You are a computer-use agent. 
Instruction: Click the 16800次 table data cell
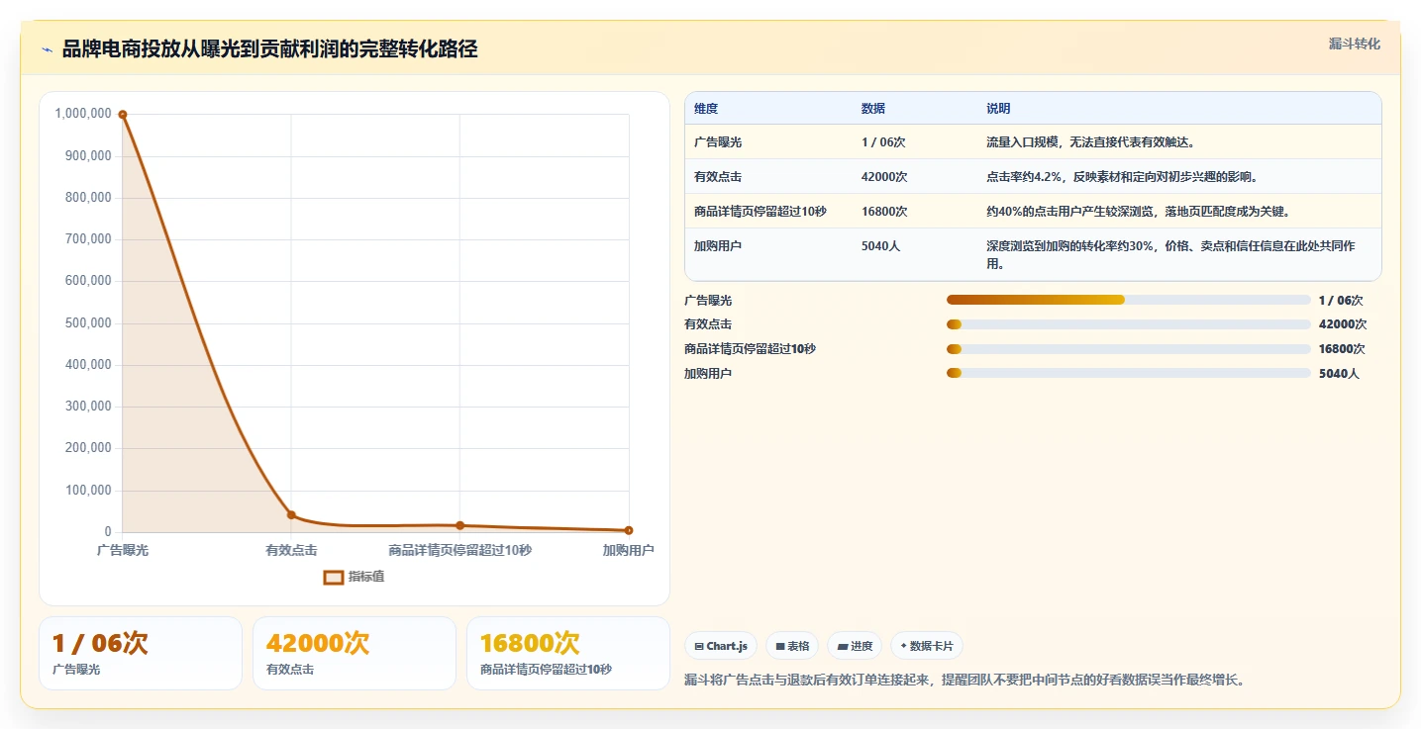(x=884, y=212)
